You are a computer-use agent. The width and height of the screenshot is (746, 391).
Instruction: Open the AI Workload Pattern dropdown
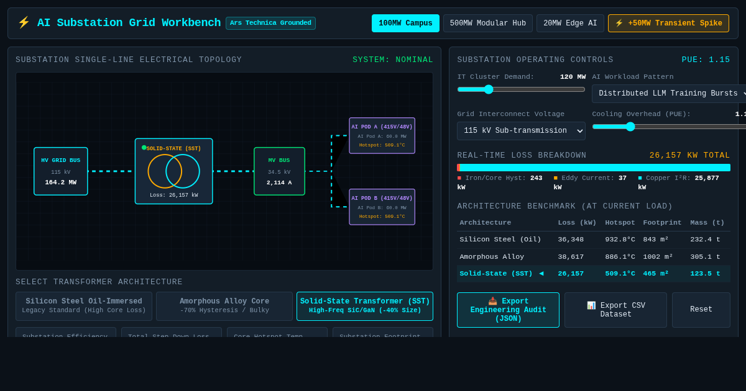669,94
